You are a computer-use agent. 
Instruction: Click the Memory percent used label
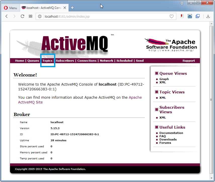33,152
